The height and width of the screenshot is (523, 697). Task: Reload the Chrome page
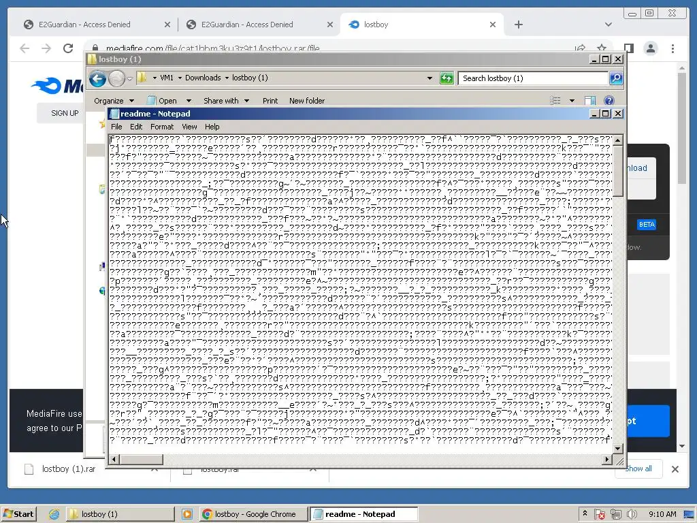68,48
